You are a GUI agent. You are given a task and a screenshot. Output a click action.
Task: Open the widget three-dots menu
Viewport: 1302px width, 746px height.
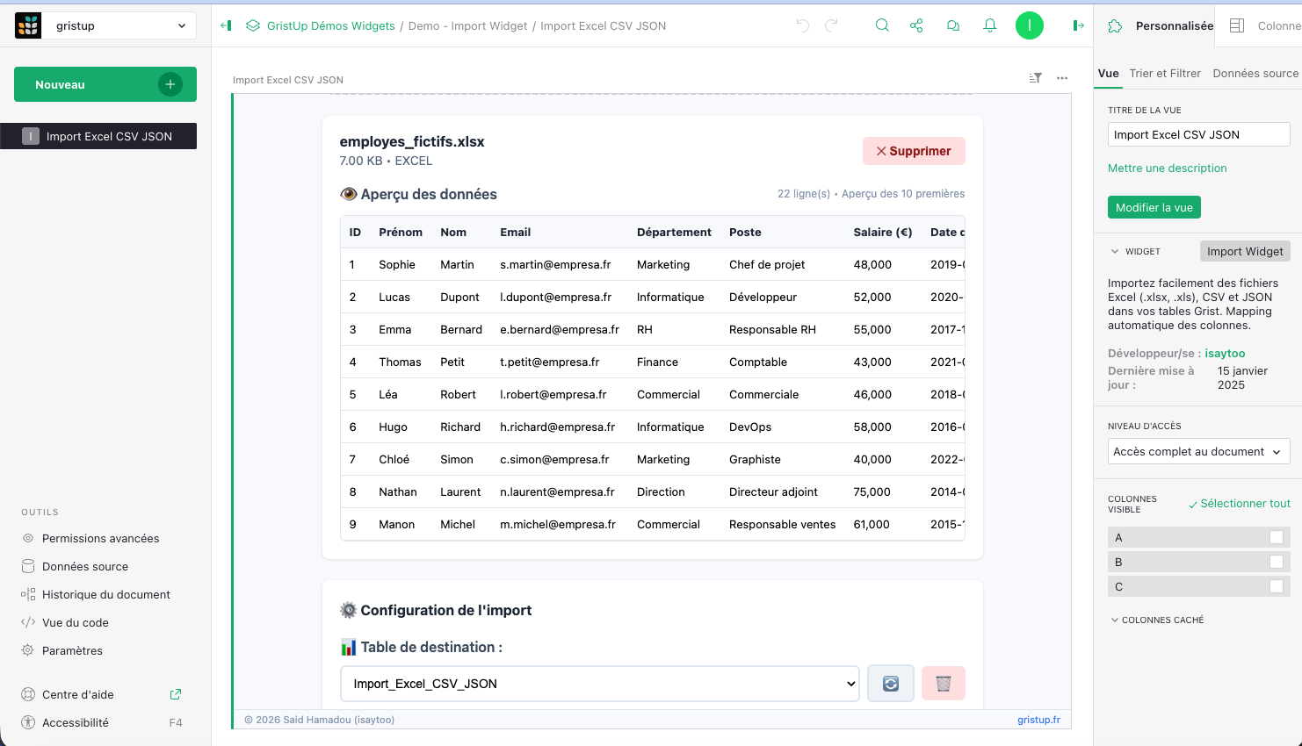click(1062, 78)
